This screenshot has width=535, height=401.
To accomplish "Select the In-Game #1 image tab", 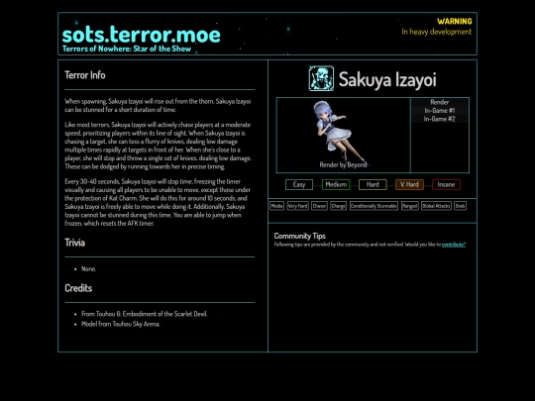I will [x=440, y=111].
